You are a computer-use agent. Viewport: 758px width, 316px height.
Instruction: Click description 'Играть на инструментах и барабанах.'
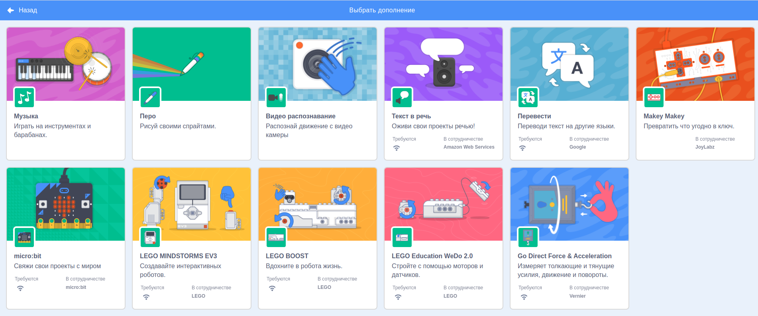[52, 130]
